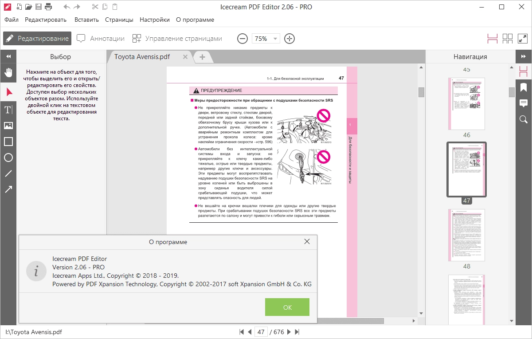Viewport: 532px width, 339px height.
Task: Select page 47 thumbnail
Action: 467,170
